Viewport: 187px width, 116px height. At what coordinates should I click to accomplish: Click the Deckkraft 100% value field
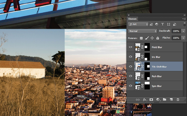click(x=176, y=31)
